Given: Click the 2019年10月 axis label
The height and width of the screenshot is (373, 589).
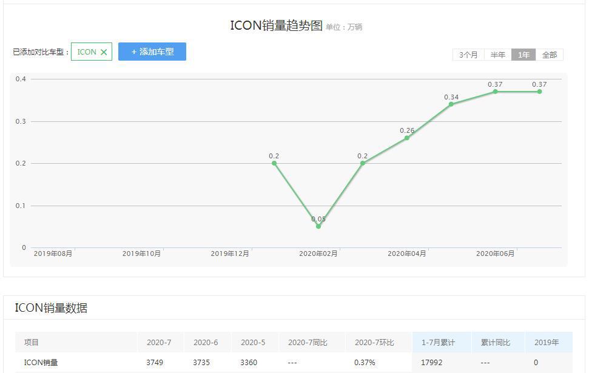Looking at the screenshot, I should [141, 254].
